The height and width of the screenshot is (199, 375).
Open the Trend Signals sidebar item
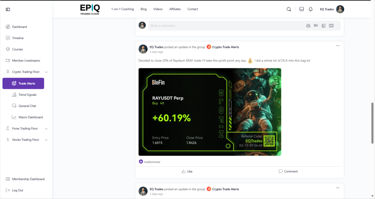pos(27,95)
